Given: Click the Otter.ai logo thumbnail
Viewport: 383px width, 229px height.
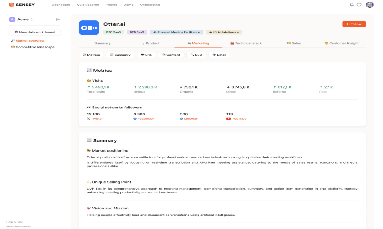Looking at the screenshot, I should click(89, 27).
